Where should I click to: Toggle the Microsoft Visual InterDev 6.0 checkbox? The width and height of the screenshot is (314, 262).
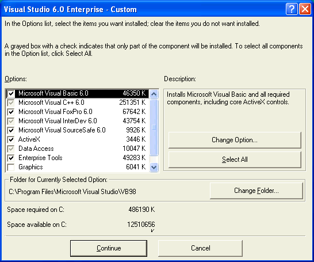[x=11, y=121]
